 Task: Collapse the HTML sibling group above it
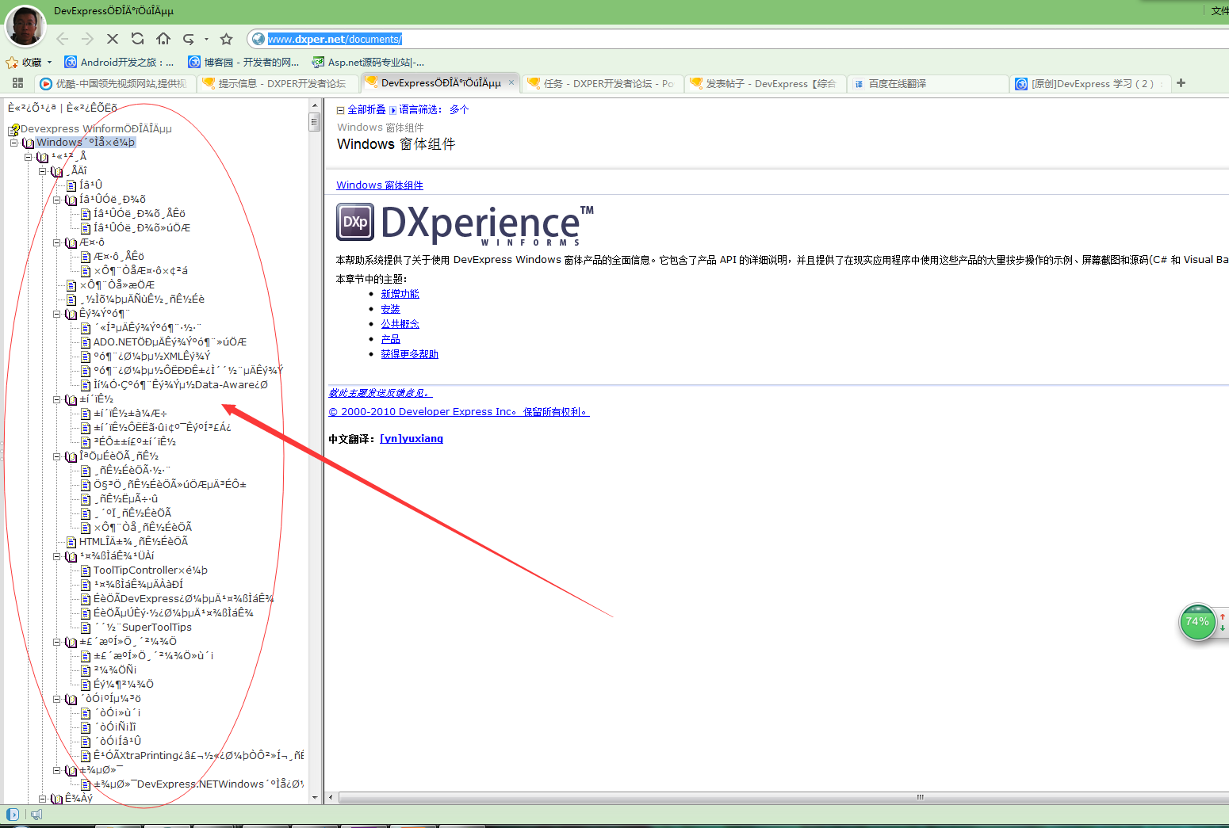tap(56, 456)
